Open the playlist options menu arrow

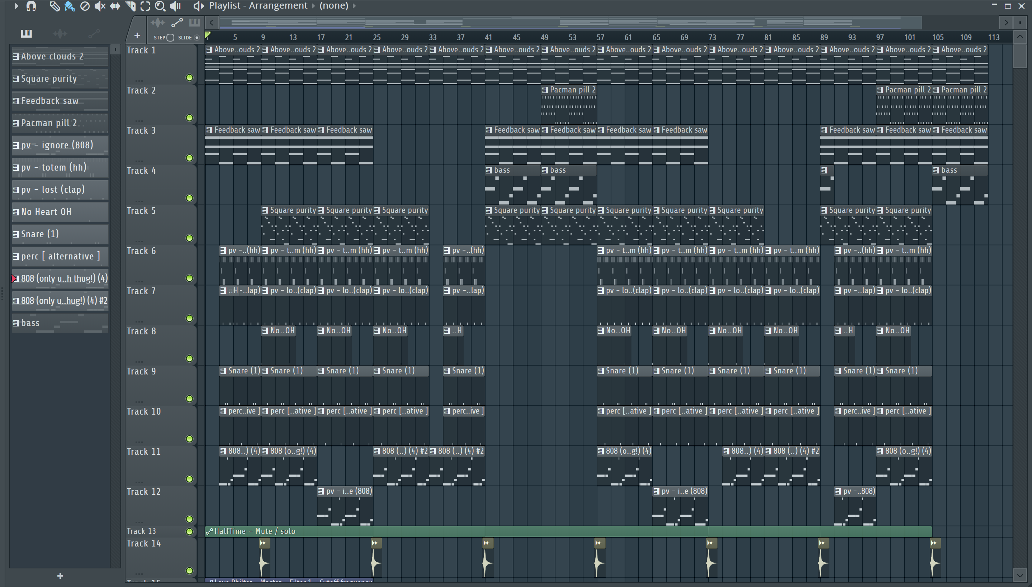[16, 6]
